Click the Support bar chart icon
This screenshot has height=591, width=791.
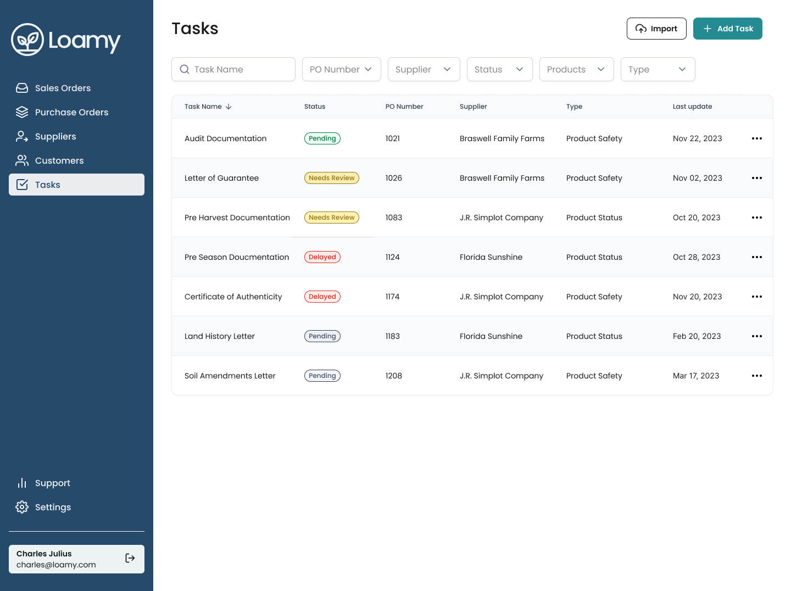(x=22, y=483)
